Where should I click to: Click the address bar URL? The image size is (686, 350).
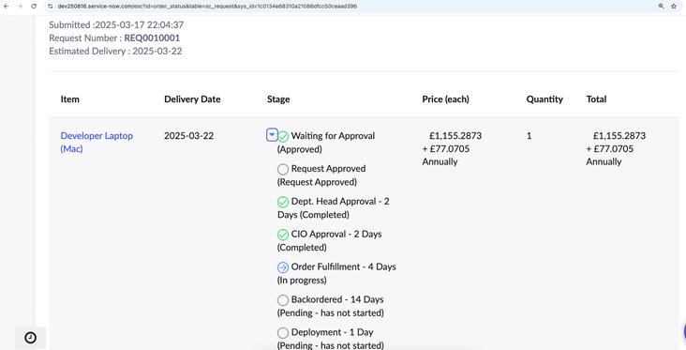point(207,7)
